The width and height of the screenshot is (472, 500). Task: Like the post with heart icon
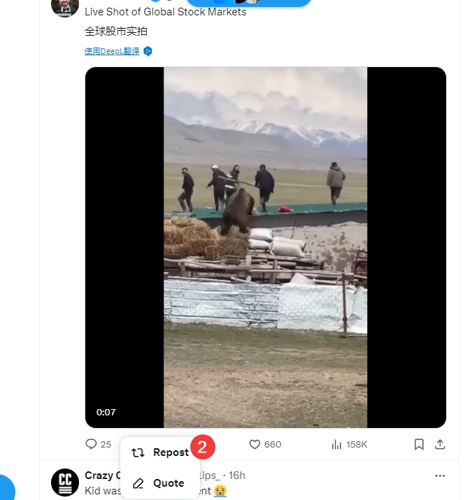255,444
